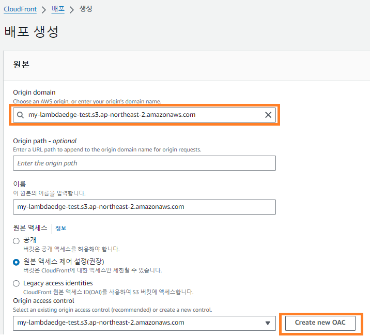Open the Origin access control dropdown

(144, 323)
